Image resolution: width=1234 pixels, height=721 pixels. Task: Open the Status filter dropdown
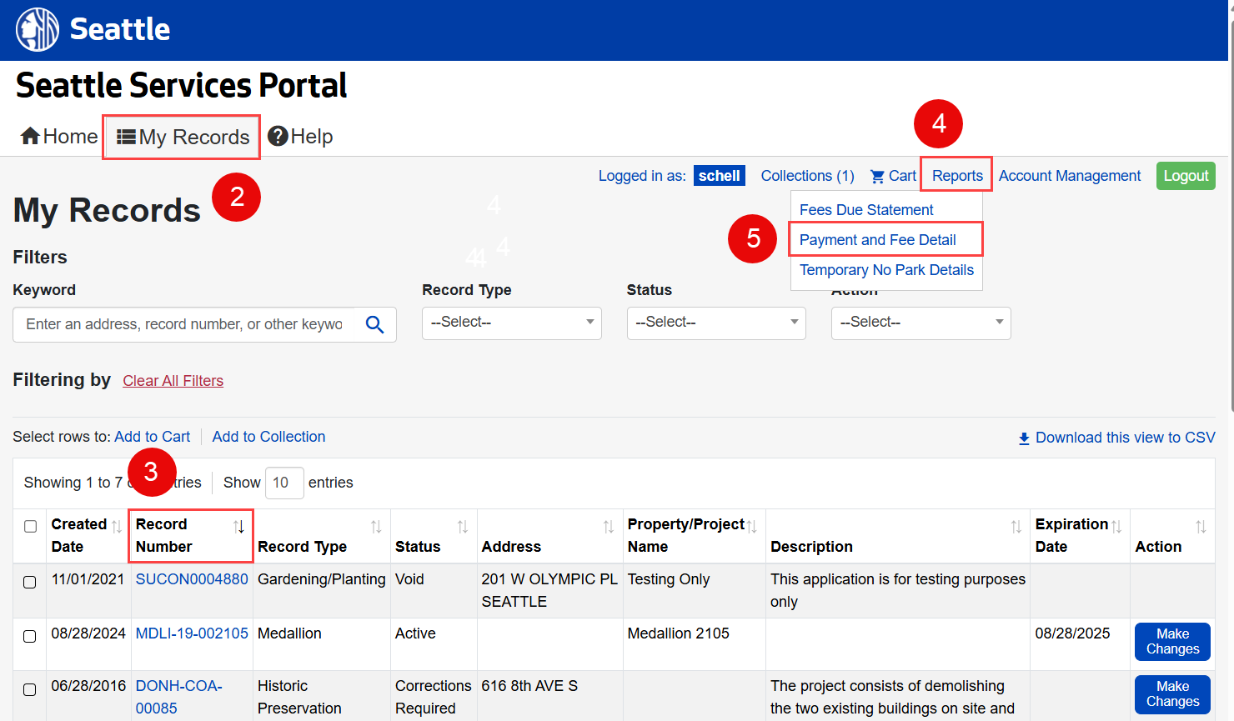coord(715,323)
